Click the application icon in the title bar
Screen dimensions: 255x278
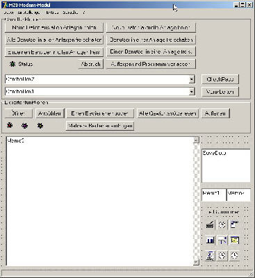pos(5,5)
